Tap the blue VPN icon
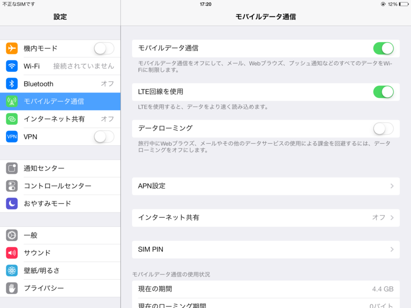Image resolution: width=411 pixels, height=308 pixels. (x=12, y=137)
